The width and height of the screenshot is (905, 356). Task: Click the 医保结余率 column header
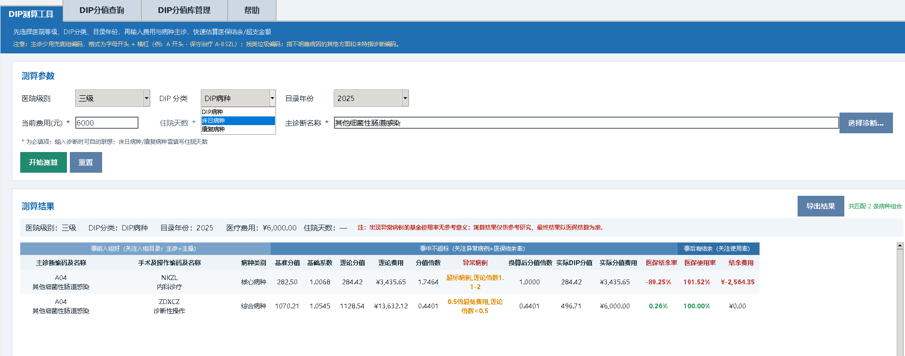pos(661,263)
